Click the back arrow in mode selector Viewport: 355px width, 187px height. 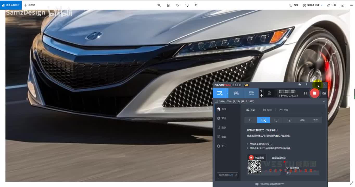tap(251, 120)
